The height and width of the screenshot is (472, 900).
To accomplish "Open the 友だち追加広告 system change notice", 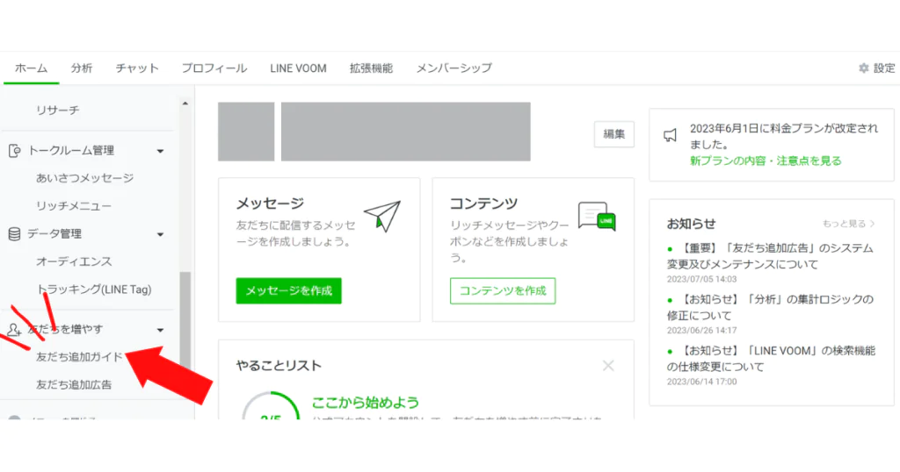I will [x=770, y=256].
